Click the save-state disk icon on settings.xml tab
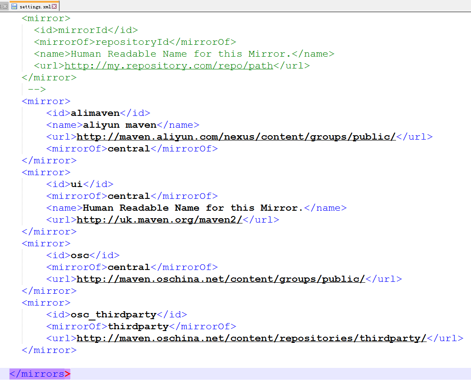Screen dimensions: 471x385 14,7
